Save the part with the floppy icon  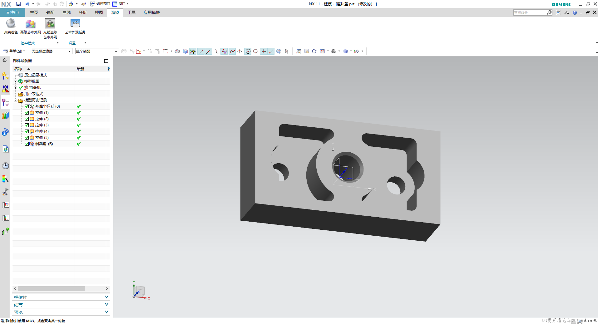pyautogui.click(x=18, y=4)
